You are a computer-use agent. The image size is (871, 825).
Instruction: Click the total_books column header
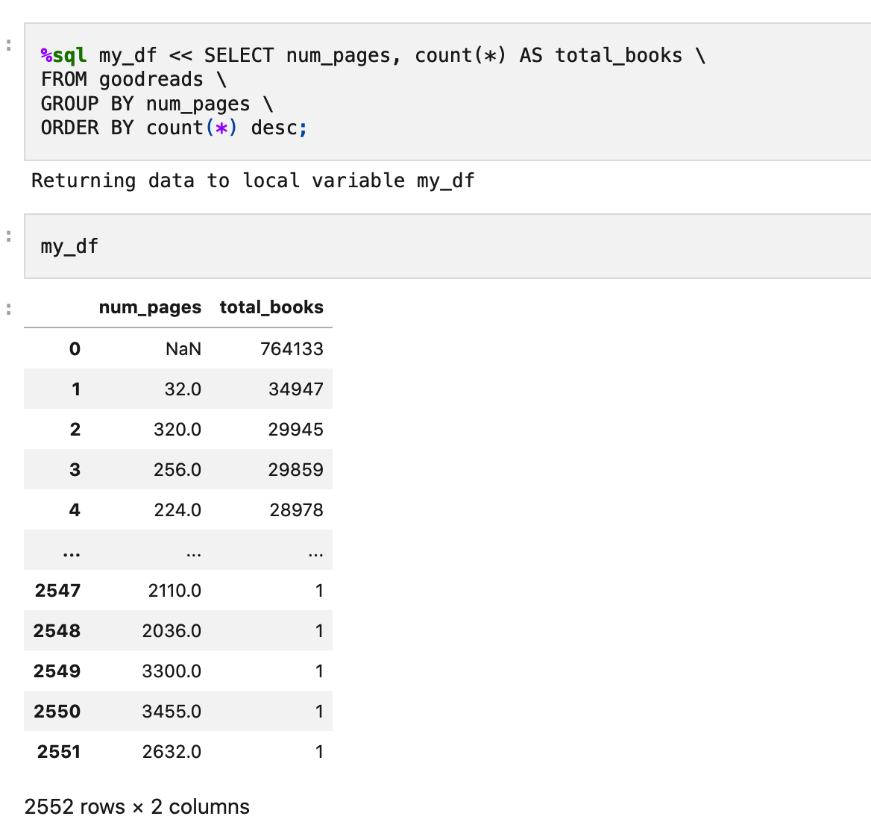(x=271, y=307)
